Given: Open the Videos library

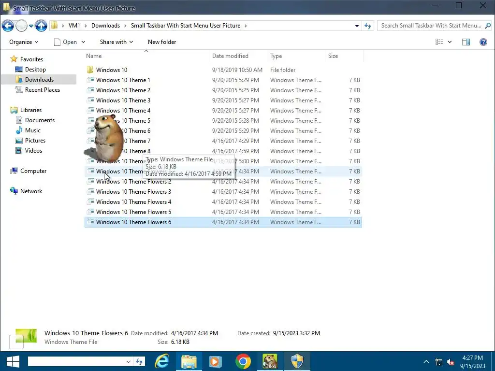Looking at the screenshot, I should point(33,151).
